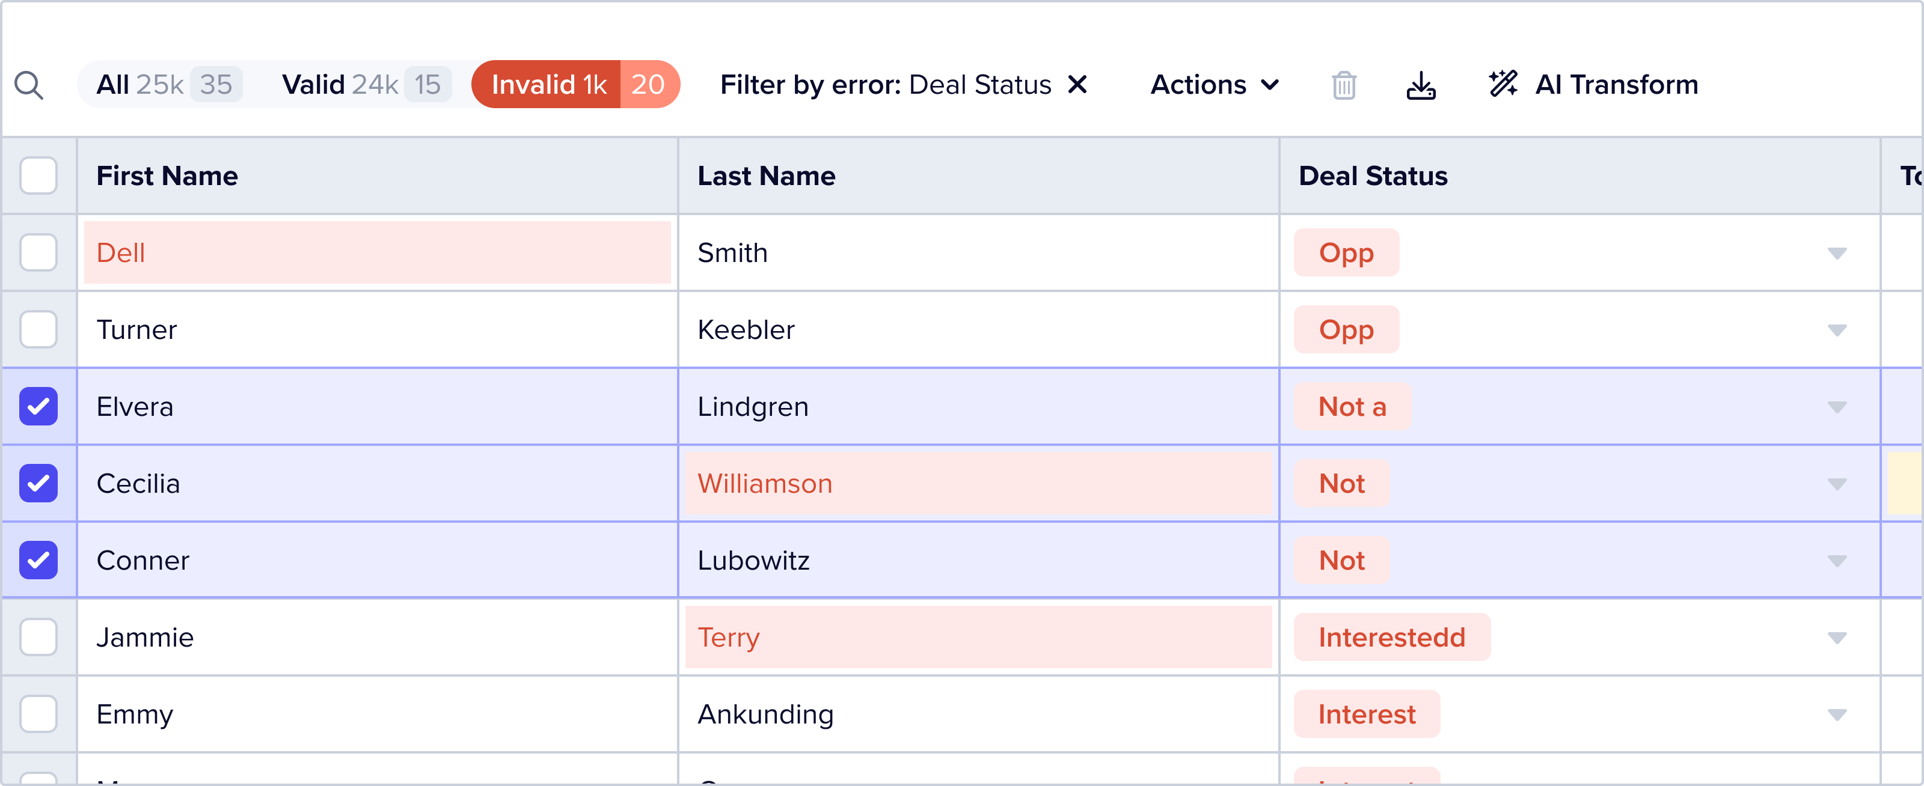1924x786 pixels.
Task: Check the row checkbox for Dell
Action: click(39, 253)
